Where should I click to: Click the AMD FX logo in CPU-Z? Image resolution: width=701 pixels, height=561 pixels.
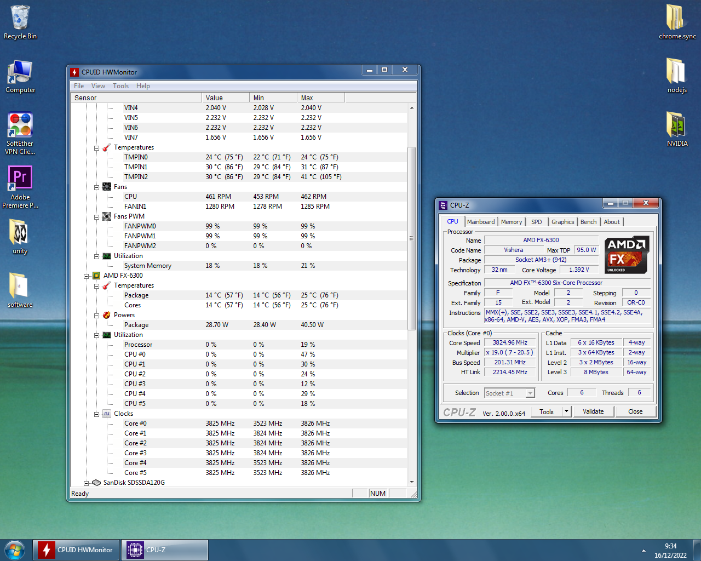(627, 255)
